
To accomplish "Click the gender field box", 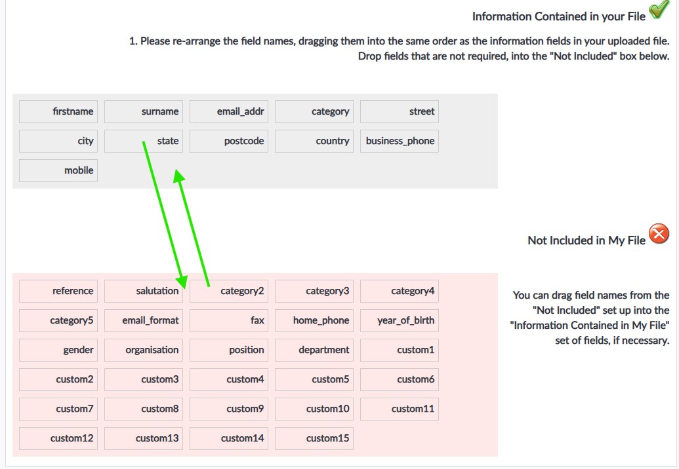I will 58,350.
